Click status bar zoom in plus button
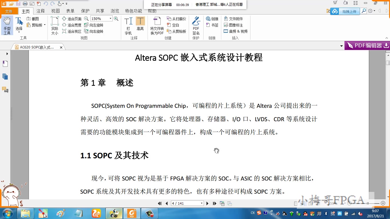This screenshot has height=219, width=390. pos(383,203)
